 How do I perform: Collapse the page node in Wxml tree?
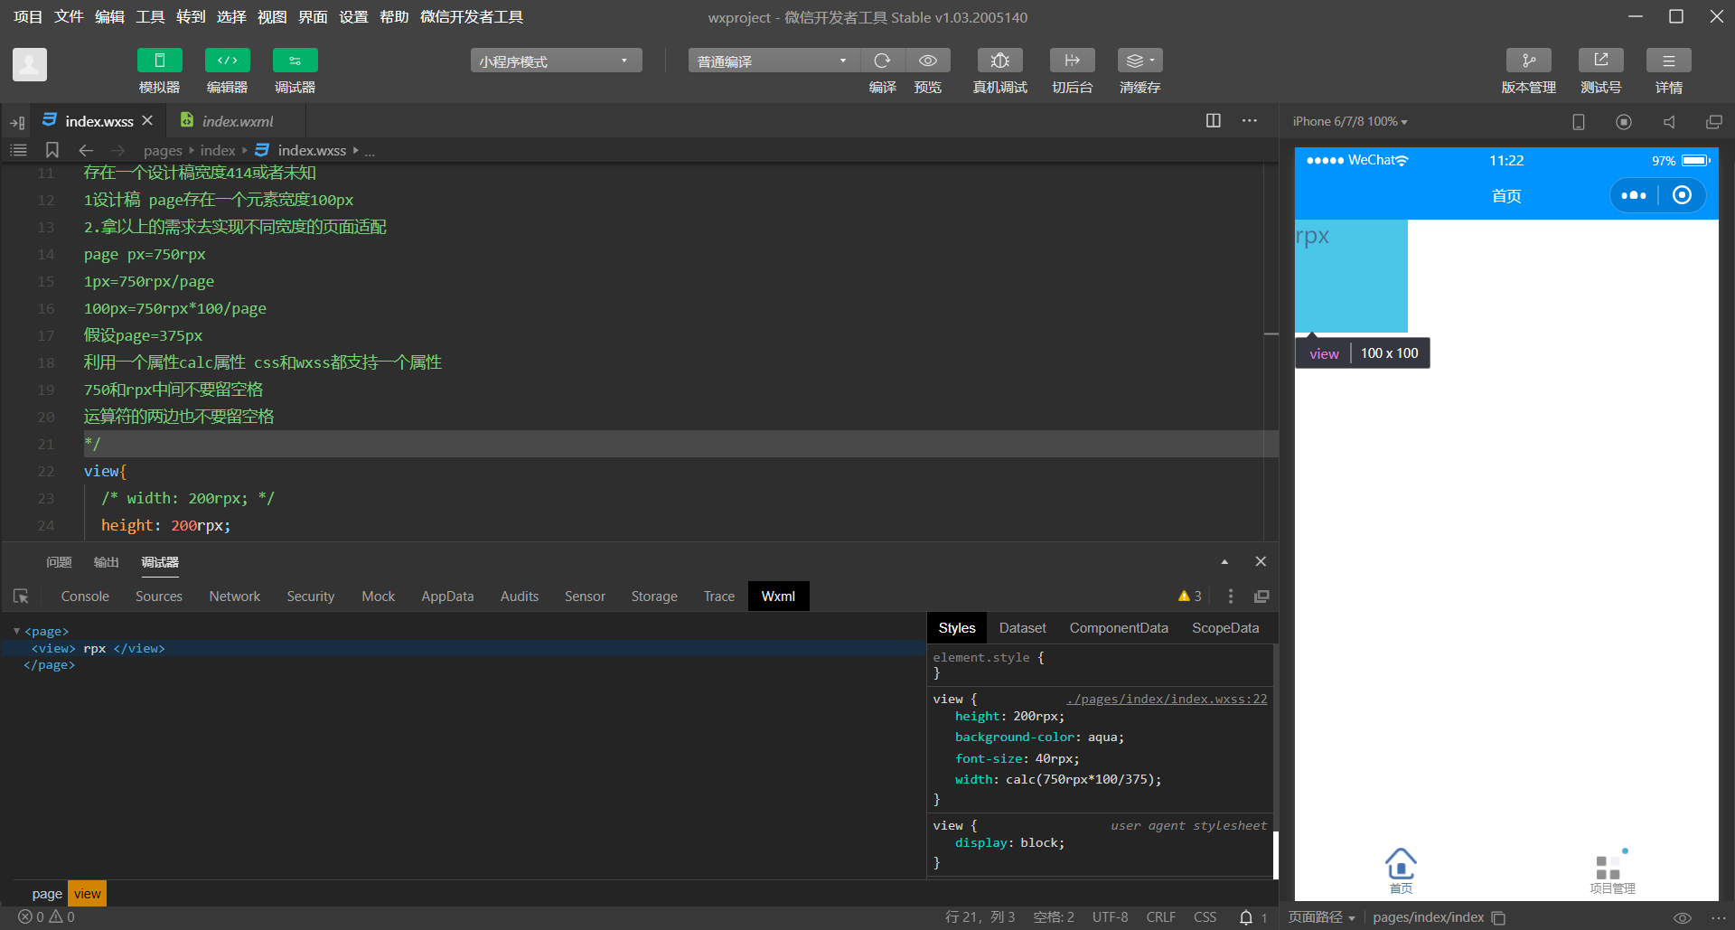pyautogui.click(x=16, y=631)
